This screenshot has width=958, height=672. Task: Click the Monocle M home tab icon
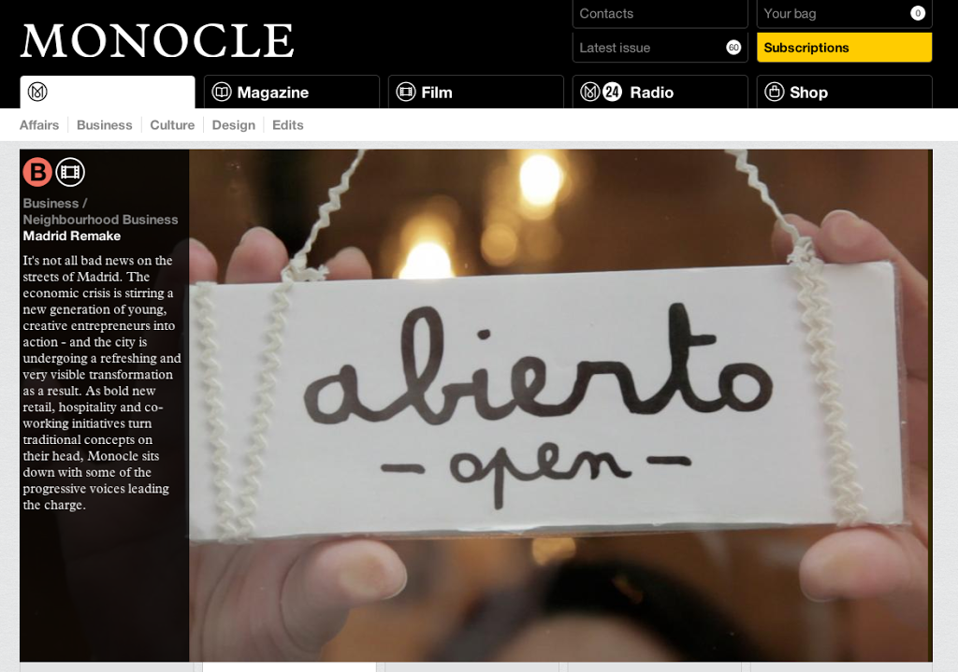coord(37,93)
